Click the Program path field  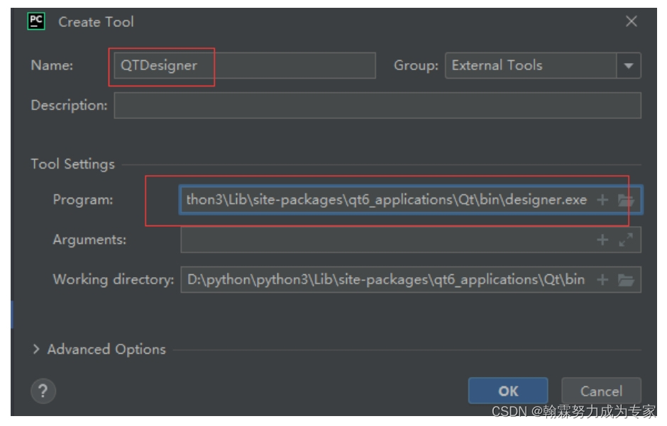pyautogui.click(x=411, y=200)
